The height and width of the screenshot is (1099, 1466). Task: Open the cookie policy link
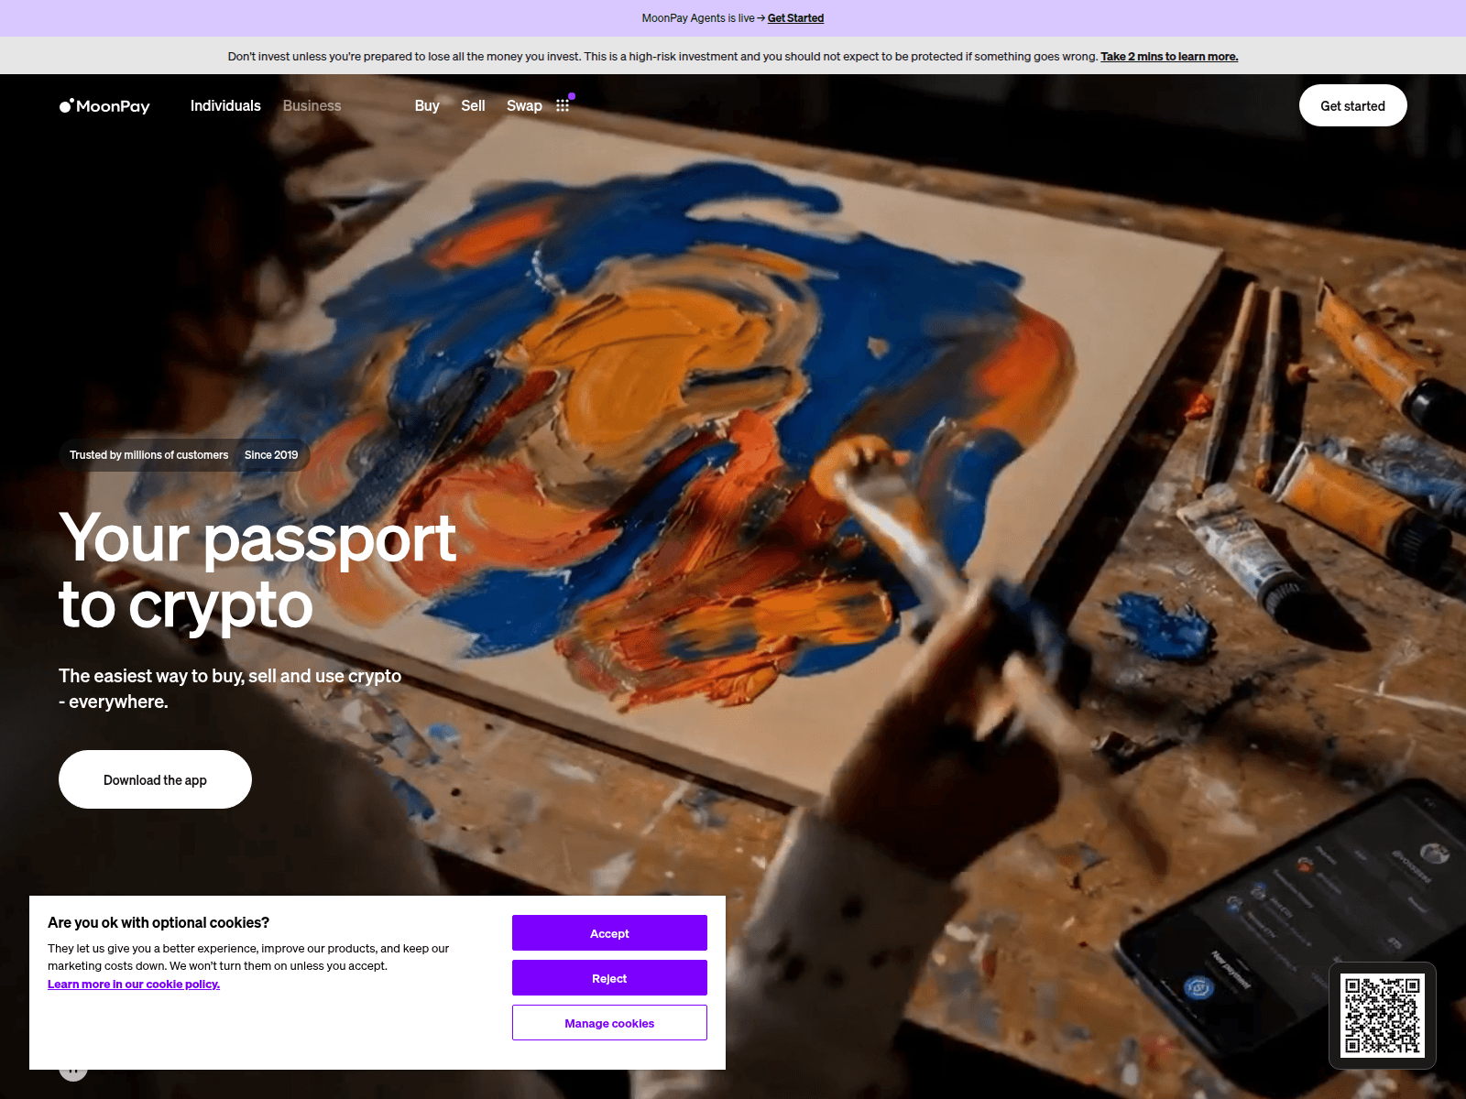point(134,985)
